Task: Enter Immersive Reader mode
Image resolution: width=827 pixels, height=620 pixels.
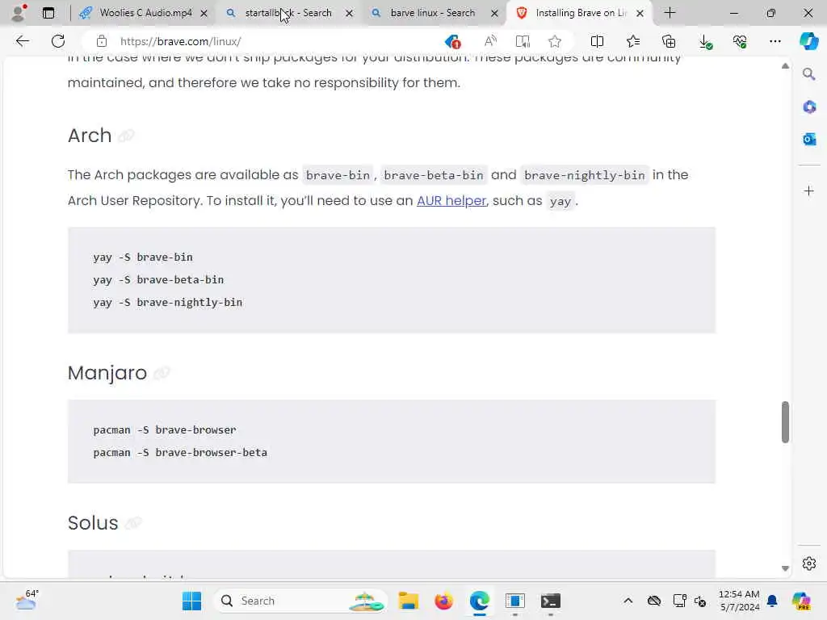Action: pos(523,41)
